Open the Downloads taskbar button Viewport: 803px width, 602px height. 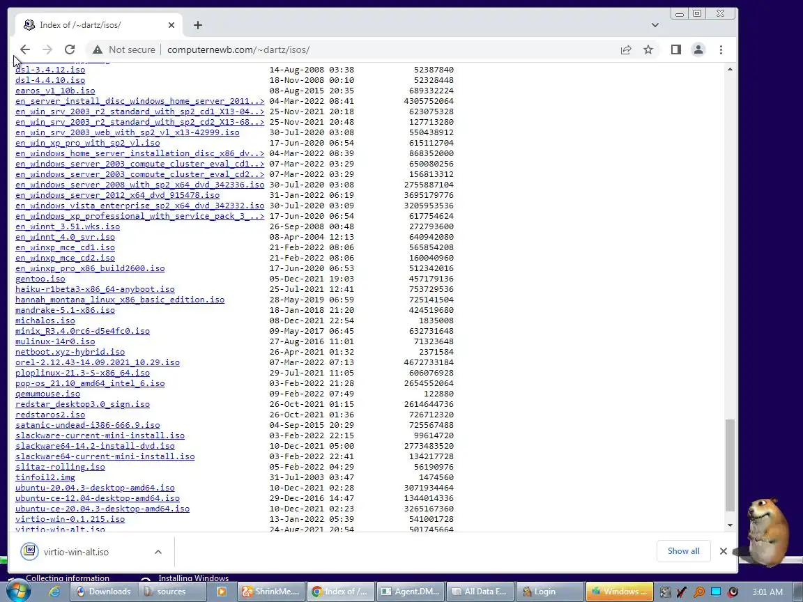pyautogui.click(x=103, y=592)
